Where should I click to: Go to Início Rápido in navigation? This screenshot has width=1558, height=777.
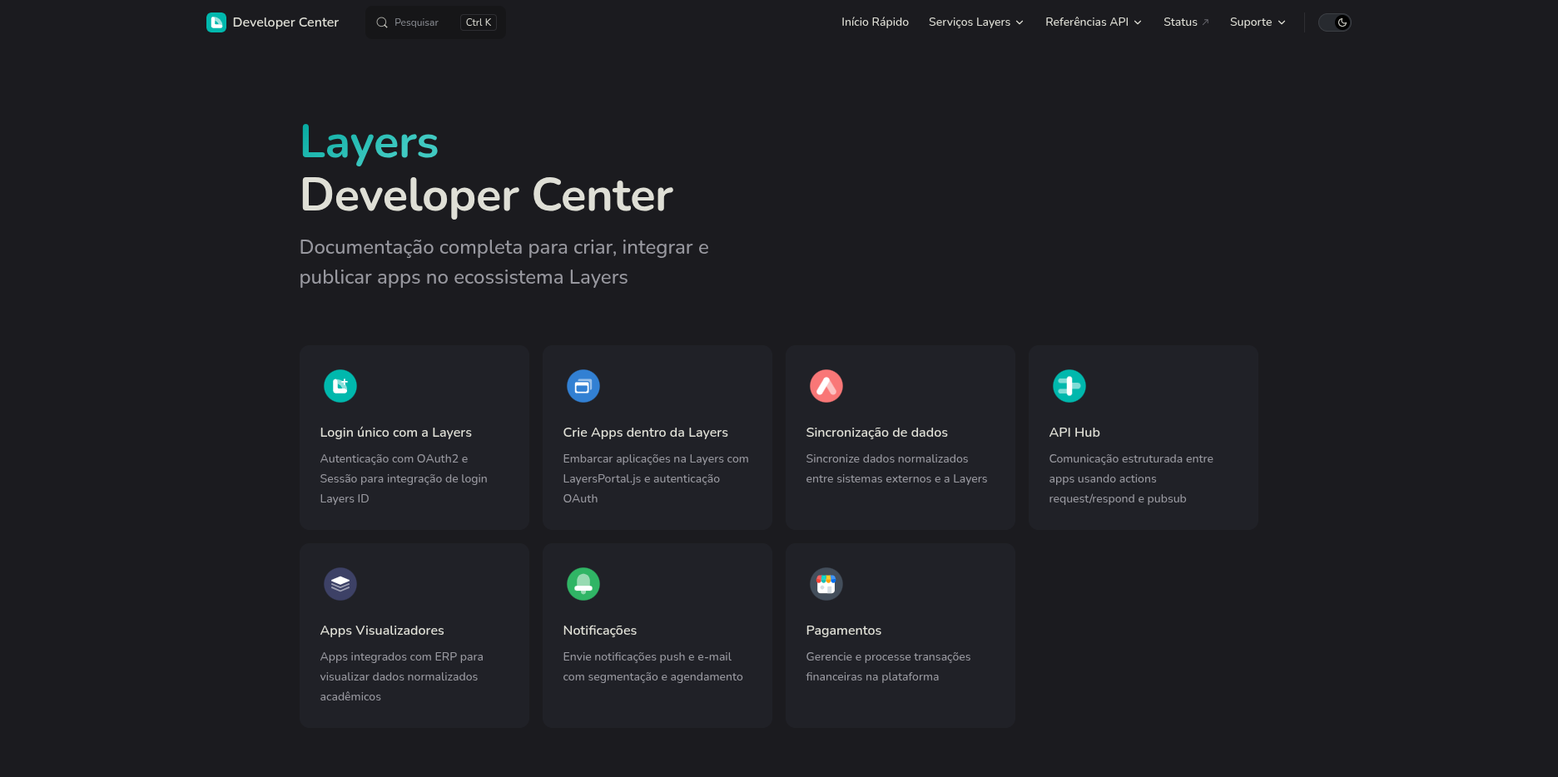(x=875, y=22)
